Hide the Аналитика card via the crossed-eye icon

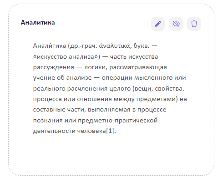tap(176, 24)
